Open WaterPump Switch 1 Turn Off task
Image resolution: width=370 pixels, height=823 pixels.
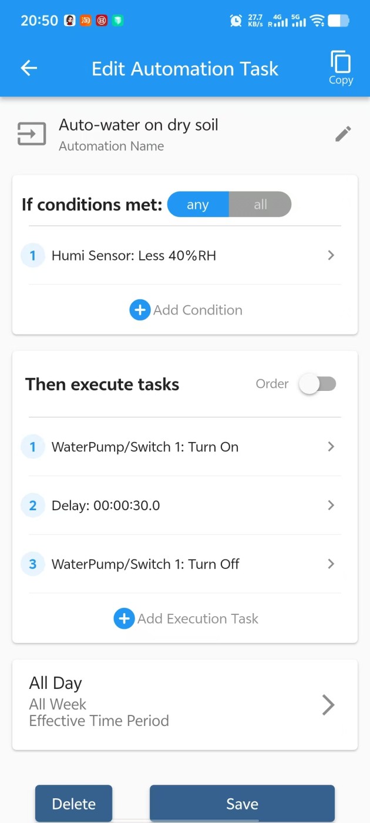(331, 564)
